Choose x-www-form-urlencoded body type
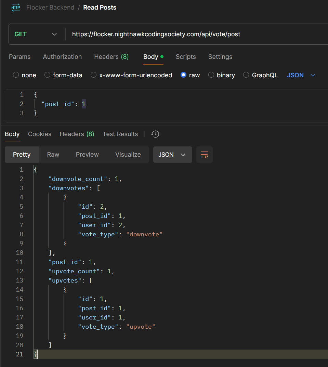 click(x=94, y=75)
